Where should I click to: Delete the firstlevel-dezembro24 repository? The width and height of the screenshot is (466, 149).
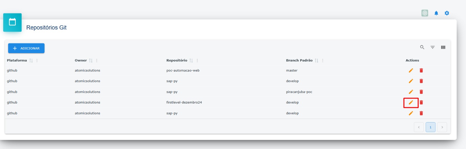click(x=421, y=102)
